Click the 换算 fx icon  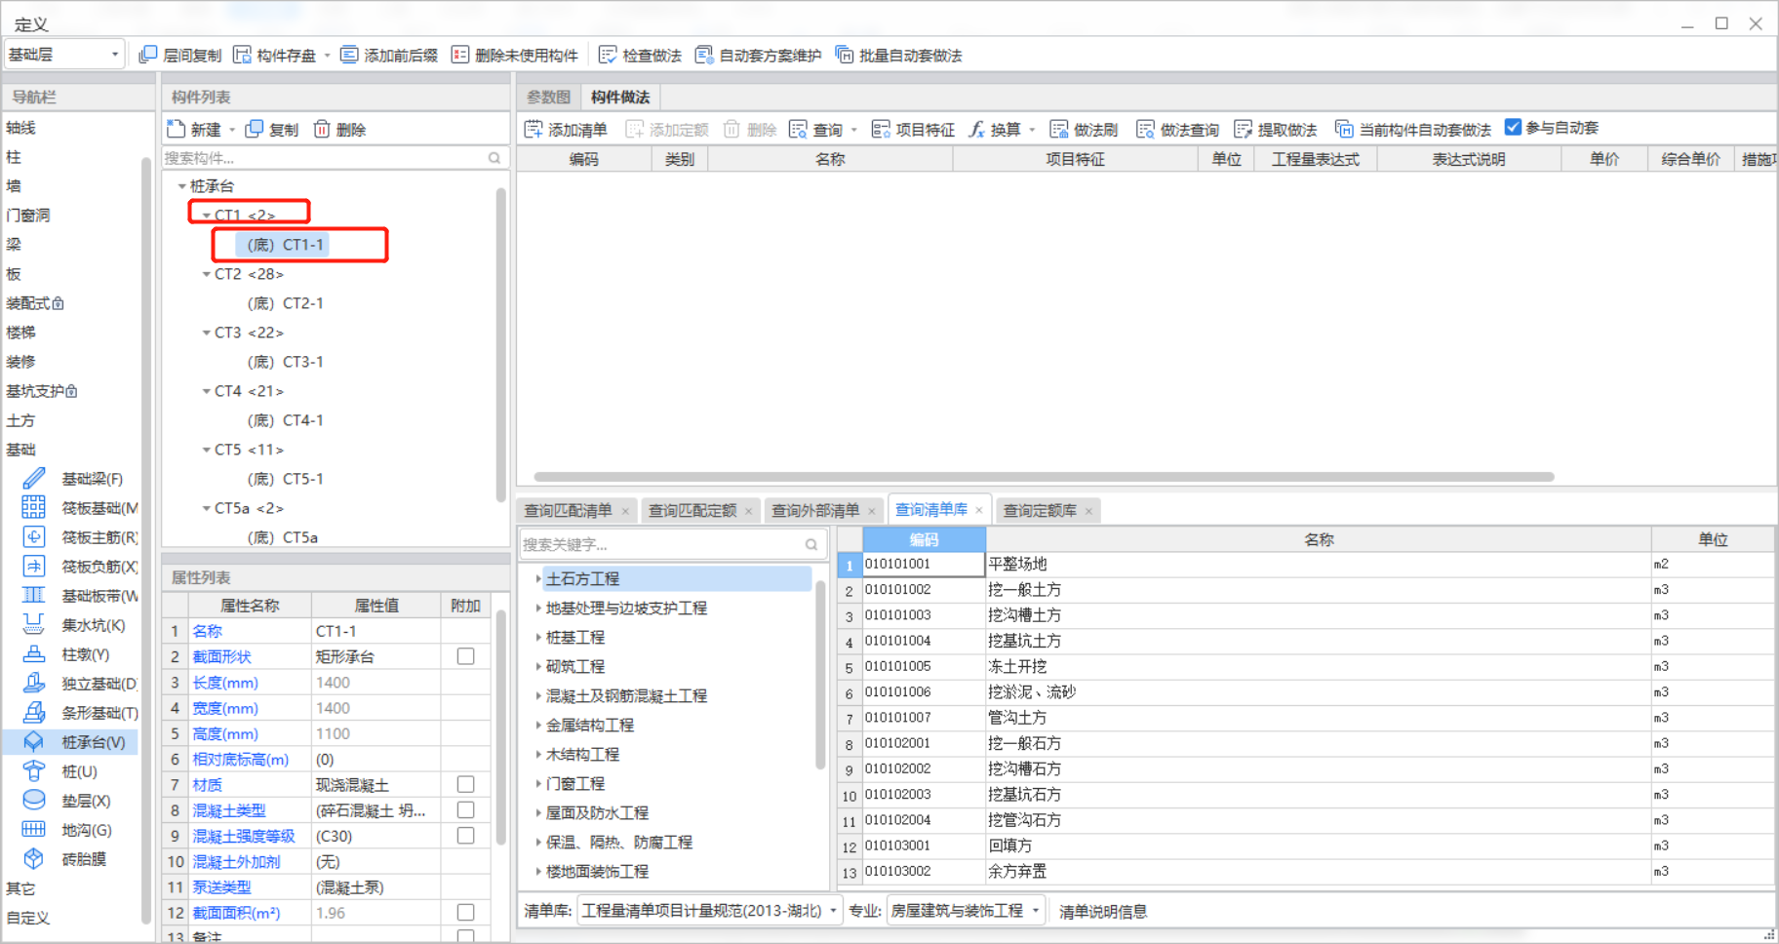tap(976, 129)
